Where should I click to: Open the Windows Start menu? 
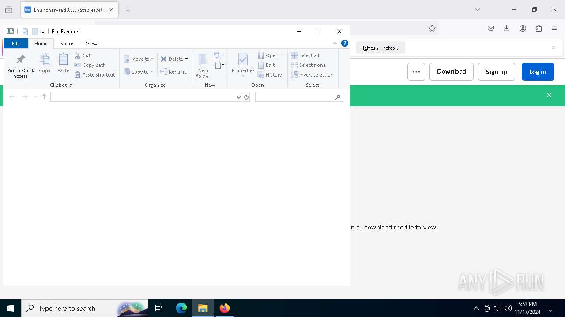11,308
